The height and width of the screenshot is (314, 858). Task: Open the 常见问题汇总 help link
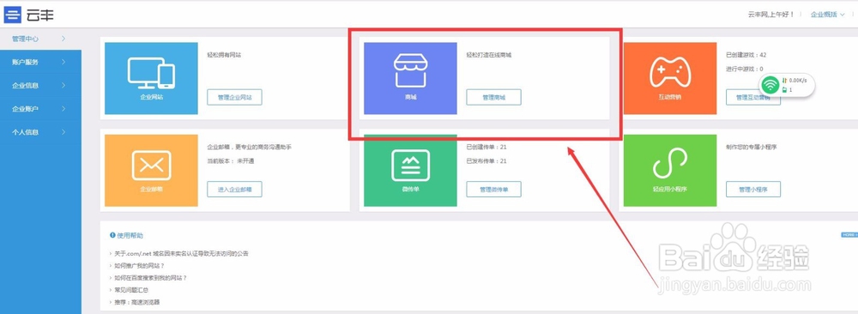(x=130, y=290)
